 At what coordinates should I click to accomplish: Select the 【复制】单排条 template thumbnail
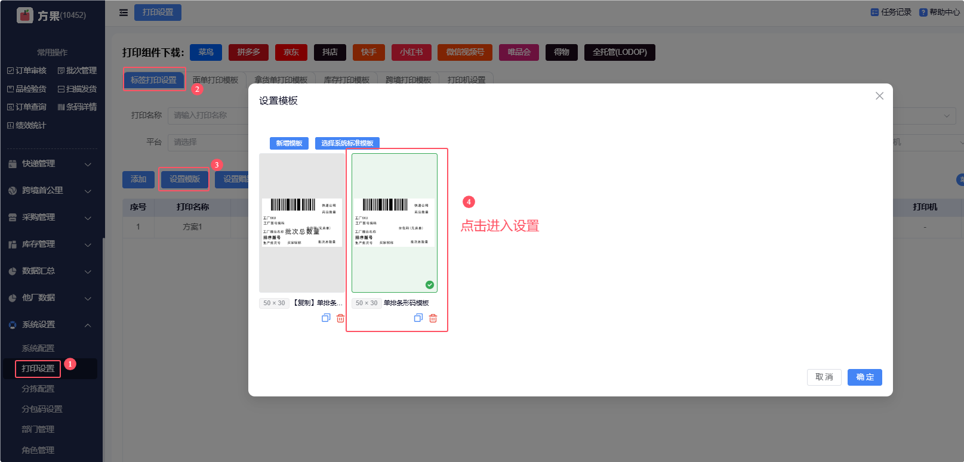click(x=302, y=223)
